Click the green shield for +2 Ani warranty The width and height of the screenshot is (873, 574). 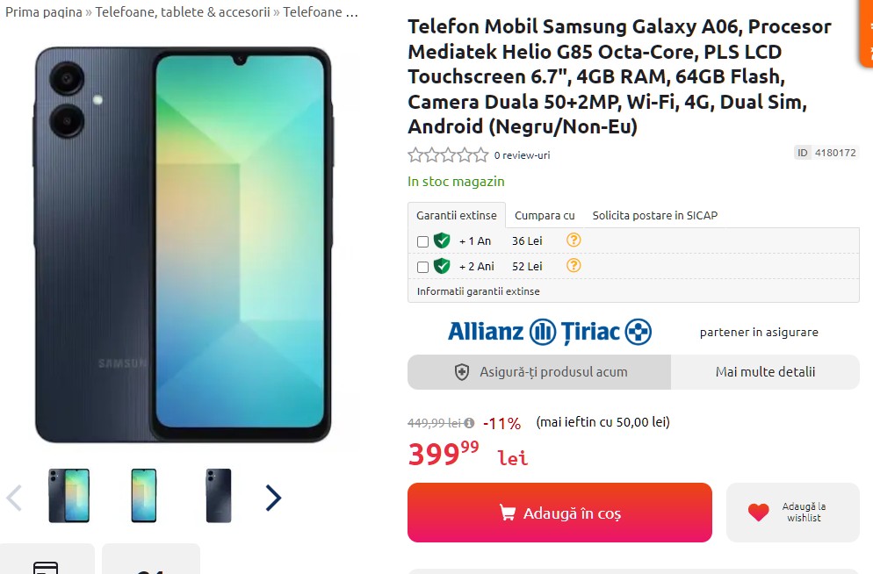442,266
